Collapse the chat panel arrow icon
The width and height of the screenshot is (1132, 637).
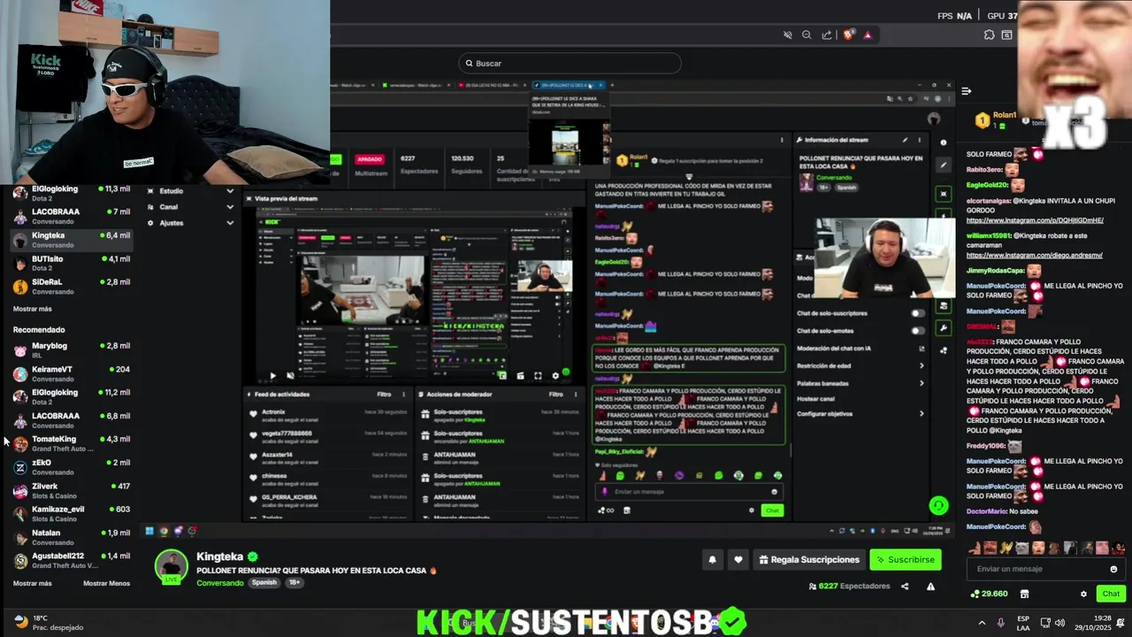coord(966,90)
